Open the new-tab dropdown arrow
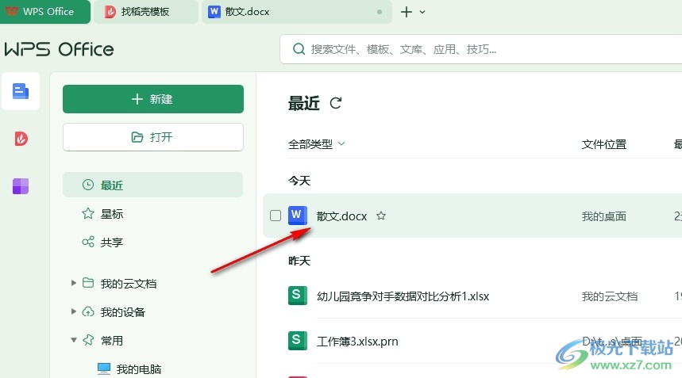The width and height of the screenshot is (682, 378). pos(422,12)
